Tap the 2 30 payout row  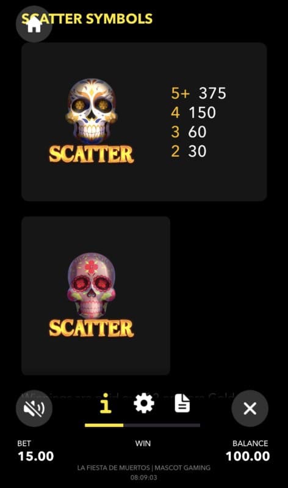189,151
